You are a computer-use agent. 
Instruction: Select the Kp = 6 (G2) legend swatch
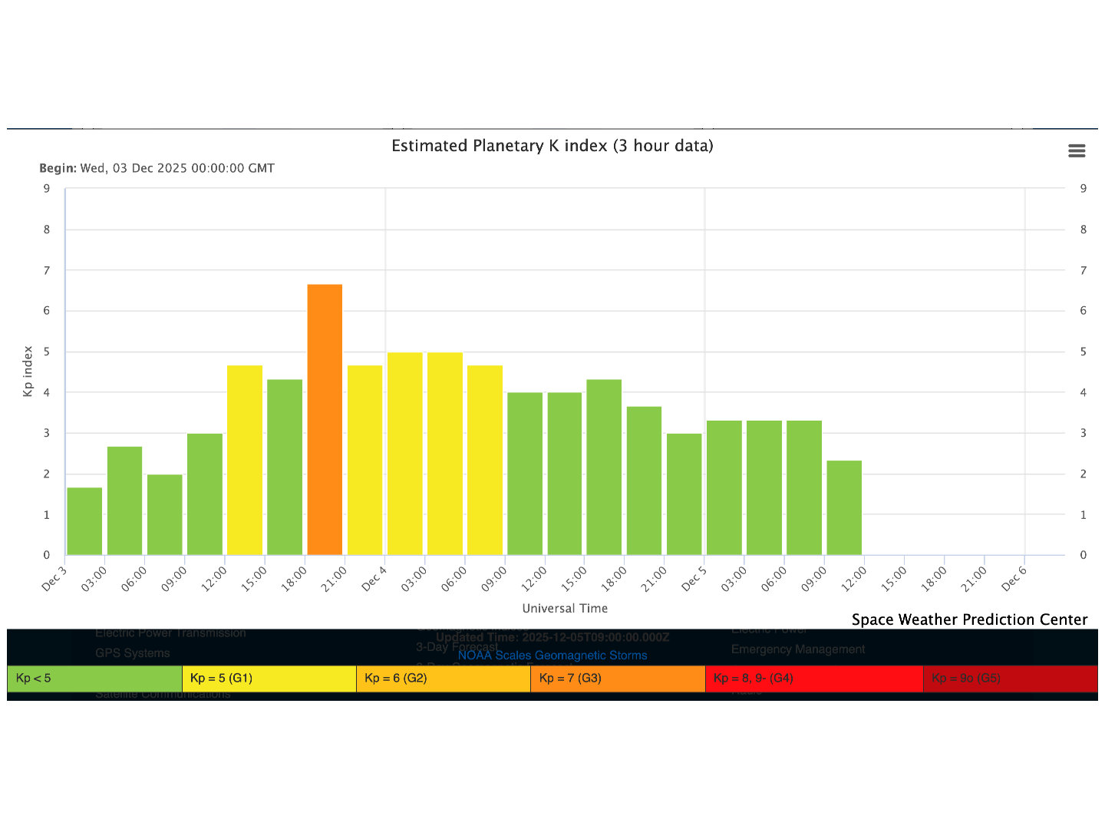[x=443, y=679]
